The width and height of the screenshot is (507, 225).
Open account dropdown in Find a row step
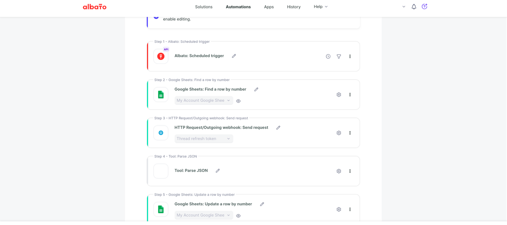coord(204,101)
